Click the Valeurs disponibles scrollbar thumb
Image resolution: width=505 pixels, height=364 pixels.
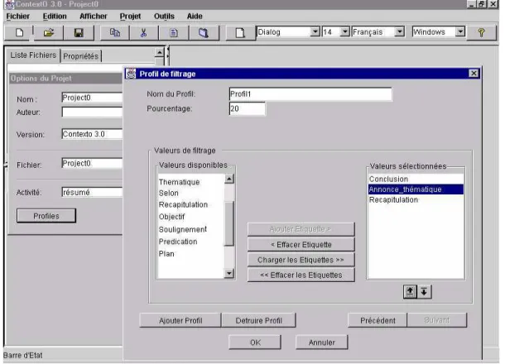pyautogui.click(x=229, y=223)
